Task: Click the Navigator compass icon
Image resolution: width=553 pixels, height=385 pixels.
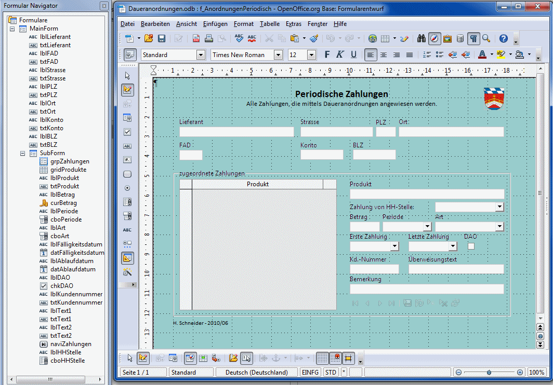Action: click(434, 38)
